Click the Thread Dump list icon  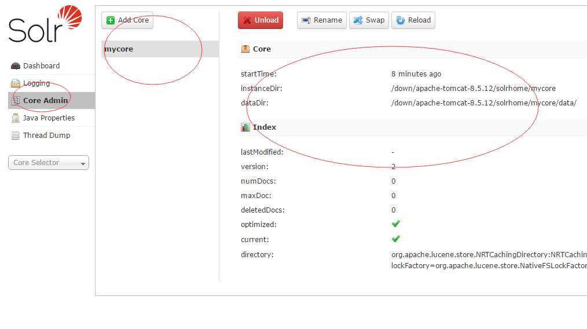click(16, 136)
